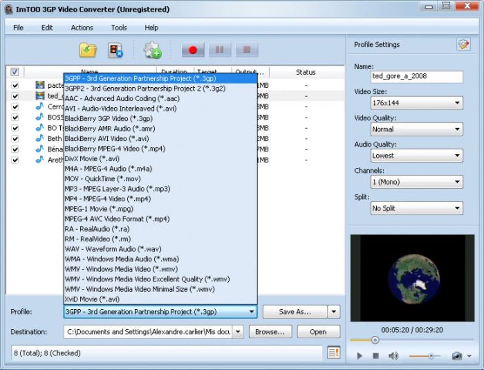Click the ImTOO app icon in title bar
484x370 pixels.
pyautogui.click(x=9, y=9)
